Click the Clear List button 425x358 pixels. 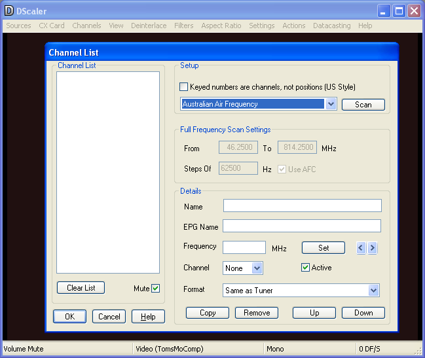pyautogui.click(x=81, y=287)
